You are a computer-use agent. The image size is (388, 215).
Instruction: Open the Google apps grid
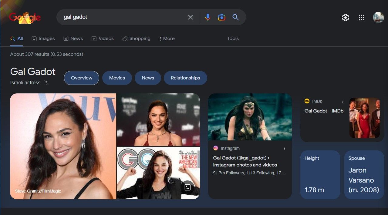pyautogui.click(x=362, y=18)
